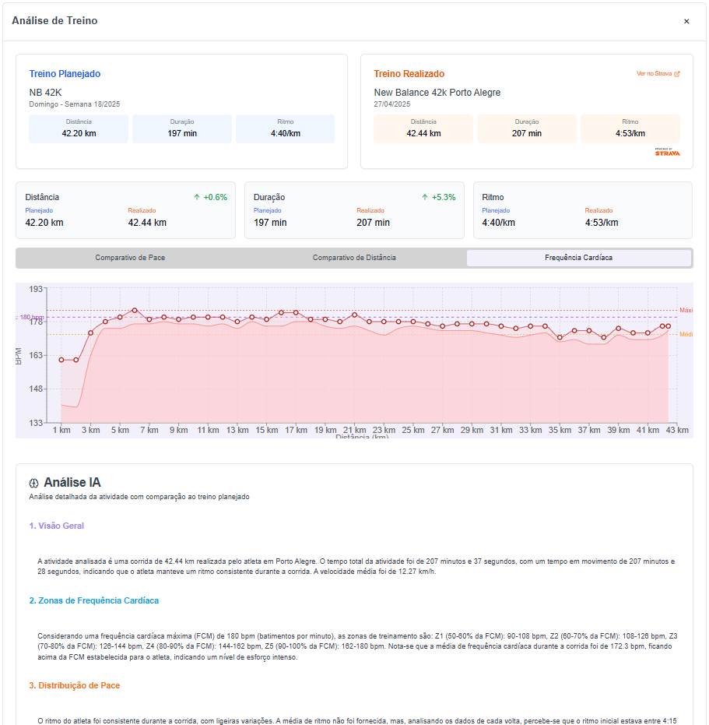Screen dimensions: 709x725
Task: Switch to the Comparativo de Distância tab
Action: point(354,258)
